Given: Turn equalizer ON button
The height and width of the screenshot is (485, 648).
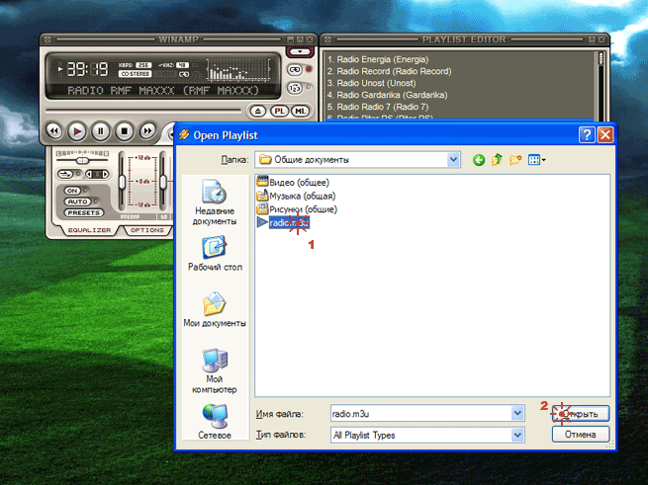Looking at the screenshot, I should click(72, 191).
